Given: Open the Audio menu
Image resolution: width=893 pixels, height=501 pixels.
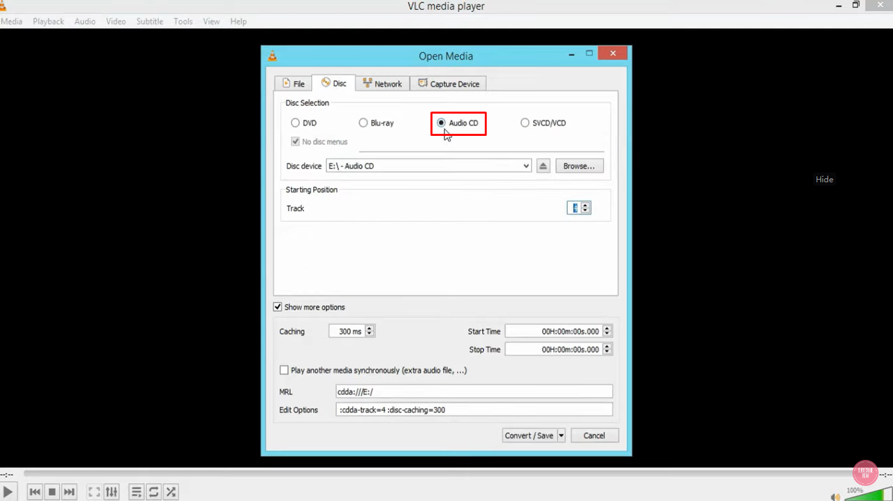Looking at the screenshot, I should tap(85, 22).
